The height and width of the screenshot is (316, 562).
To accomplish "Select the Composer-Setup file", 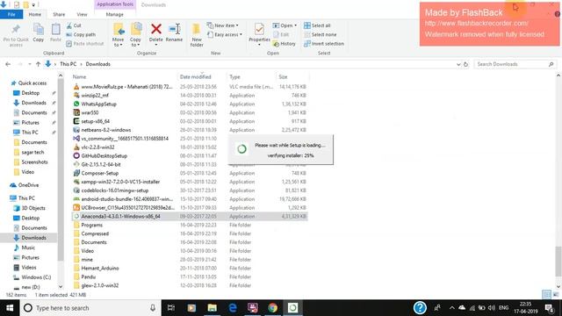I will [99, 173].
